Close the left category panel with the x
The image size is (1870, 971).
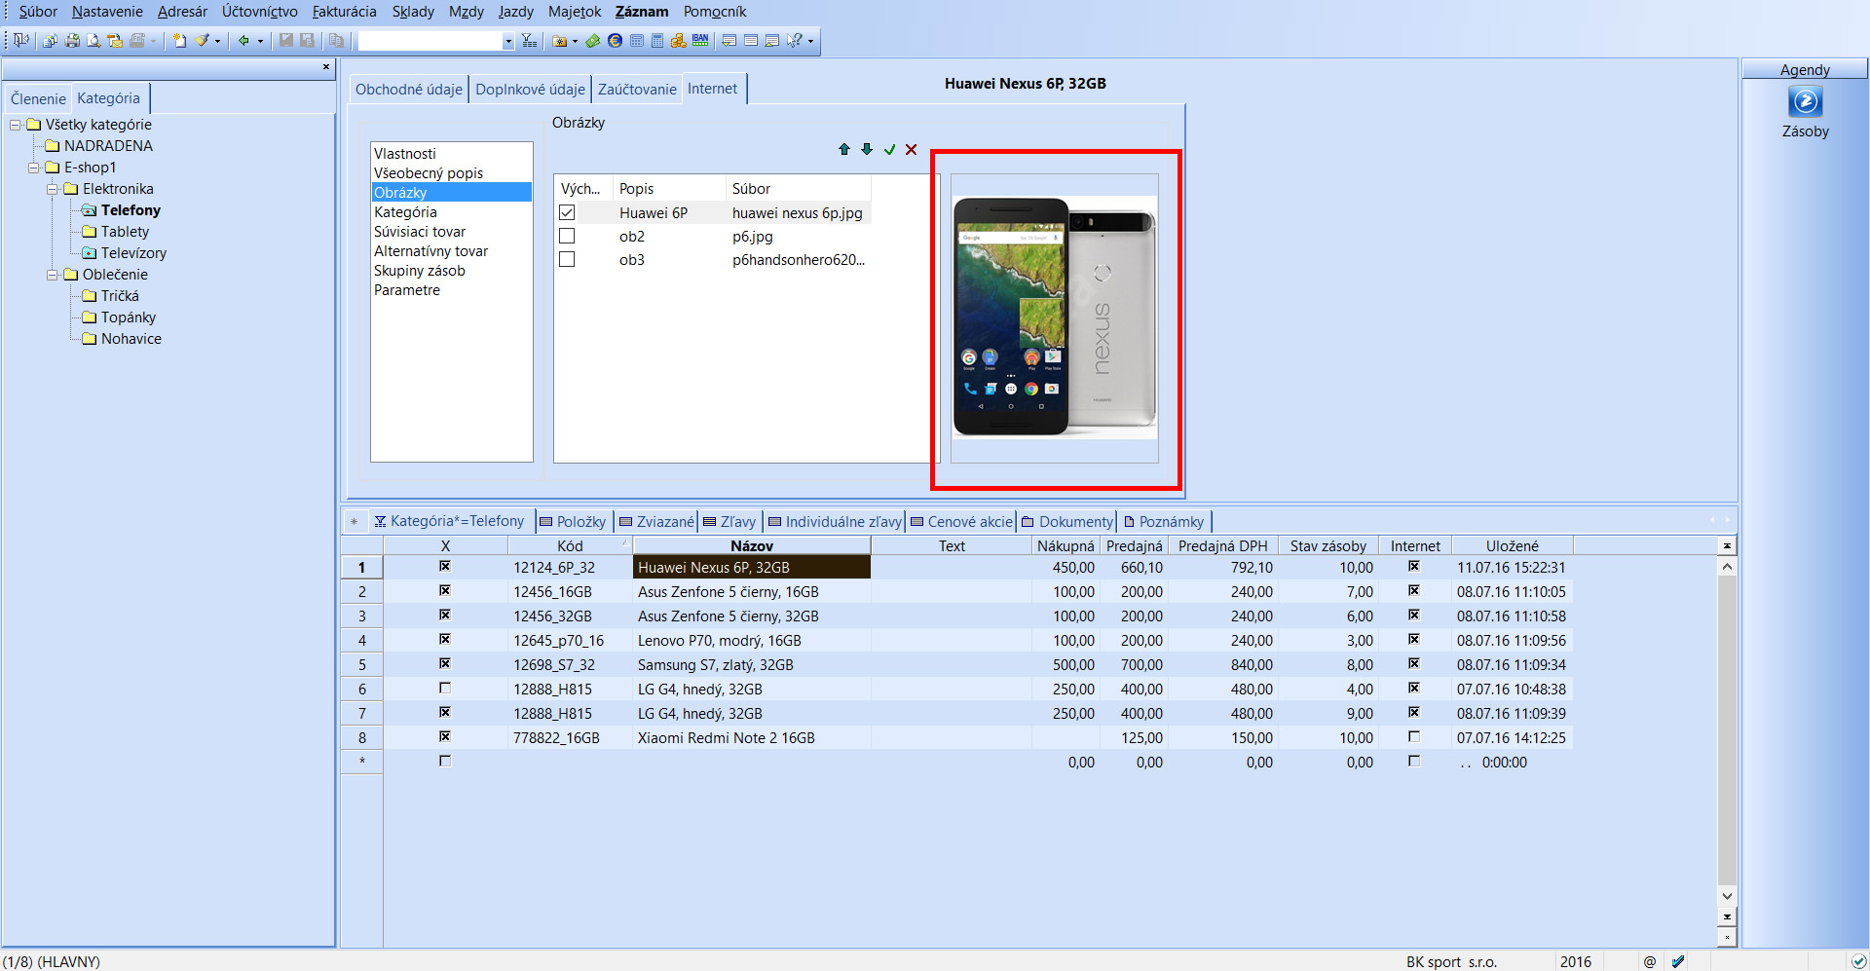click(326, 67)
